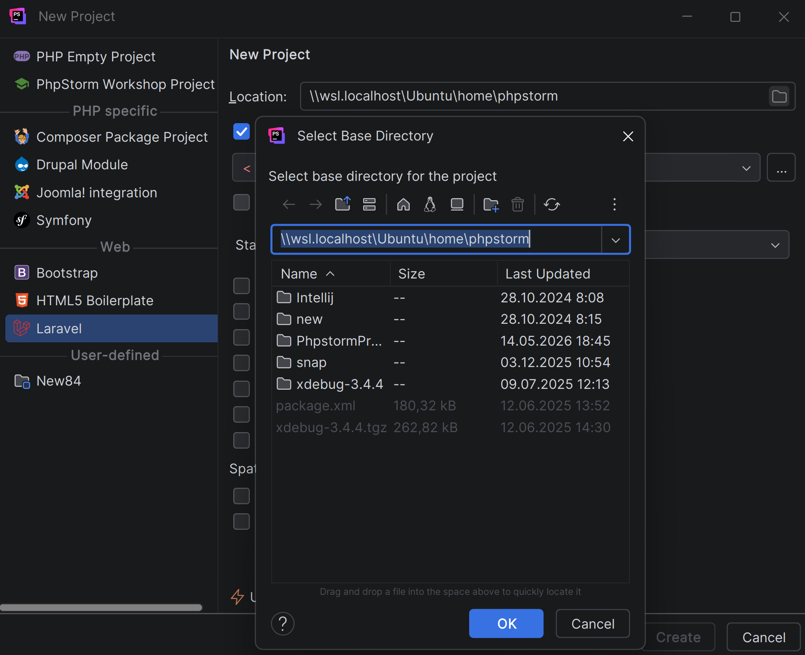Click the Forward arrow in directory chooser

316,204
